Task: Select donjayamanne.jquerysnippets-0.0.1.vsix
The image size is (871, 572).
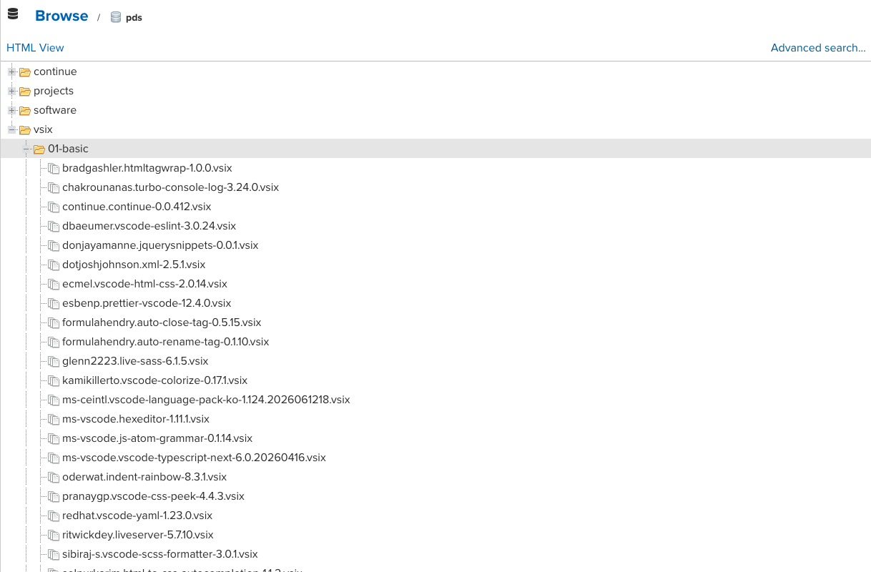Action: click(160, 245)
